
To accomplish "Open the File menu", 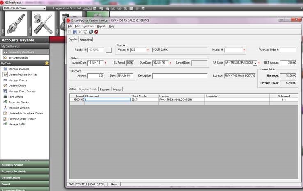I will tap(70, 26).
